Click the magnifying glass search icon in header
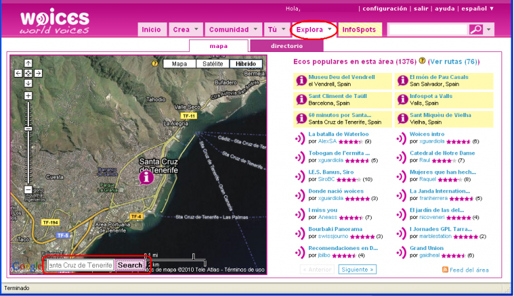514x296 pixels. click(476, 30)
